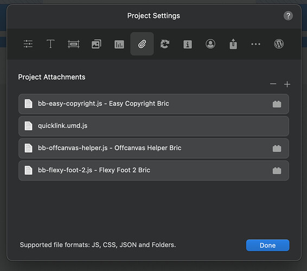Click the help question mark button
Viewport: 307px width, 271px height.
pos(288,16)
